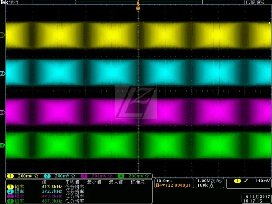Select channel 1 ground marker on left edge
Screen dimensions: 272x204
[2, 35]
